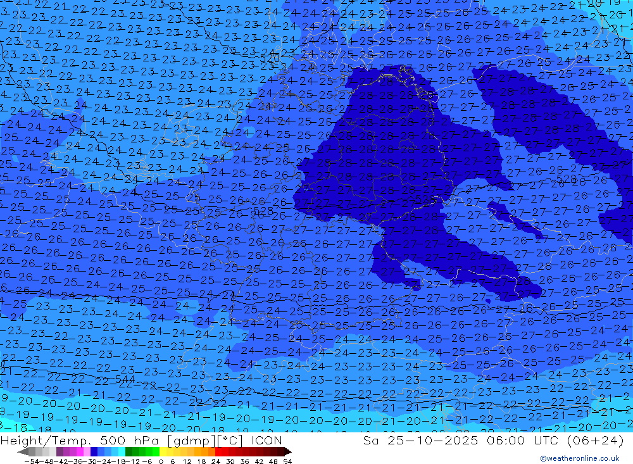633x464 pixels.
Task: Click the '0' legend tick label
Action: [x=161, y=461]
